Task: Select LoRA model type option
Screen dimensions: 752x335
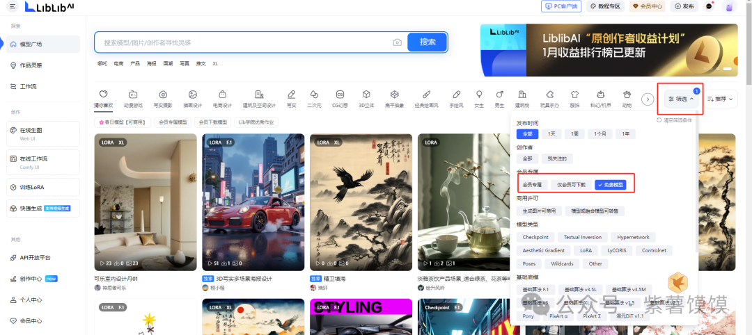Action: (586, 250)
